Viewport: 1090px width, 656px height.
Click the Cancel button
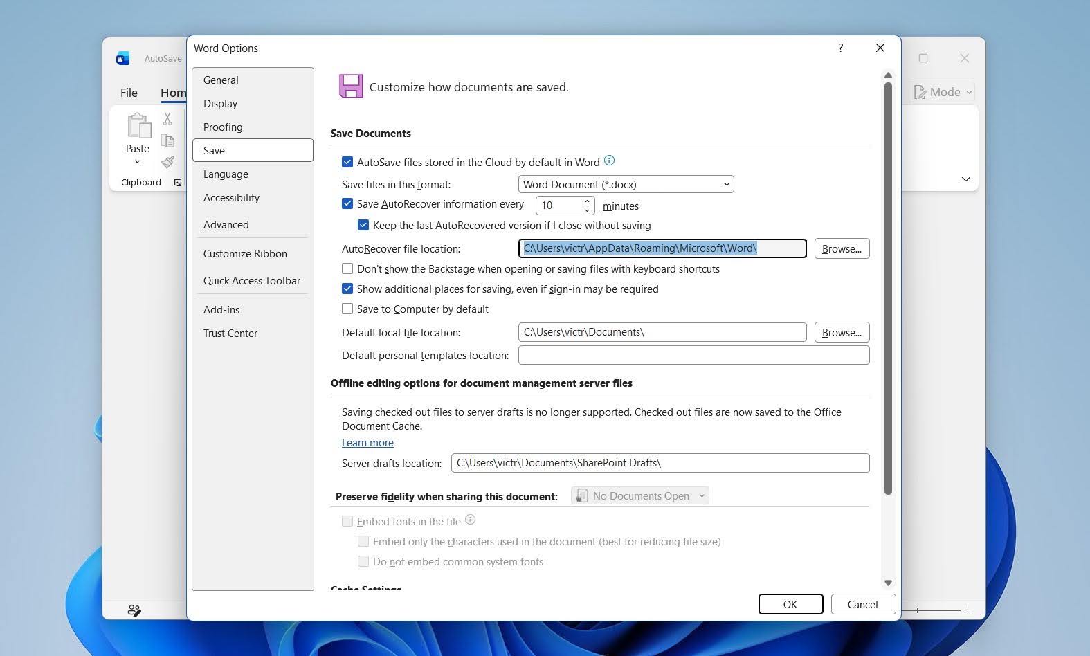pyautogui.click(x=863, y=604)
